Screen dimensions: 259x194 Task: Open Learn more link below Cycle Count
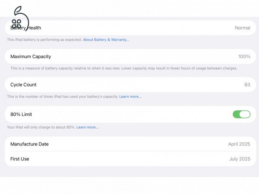(x=130, y=97)
